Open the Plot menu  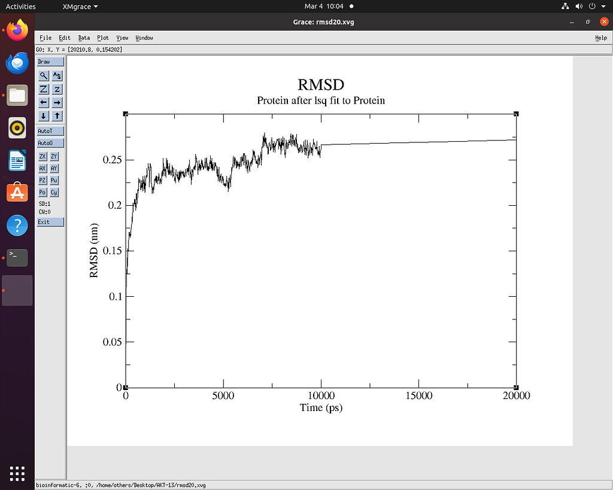102,38
